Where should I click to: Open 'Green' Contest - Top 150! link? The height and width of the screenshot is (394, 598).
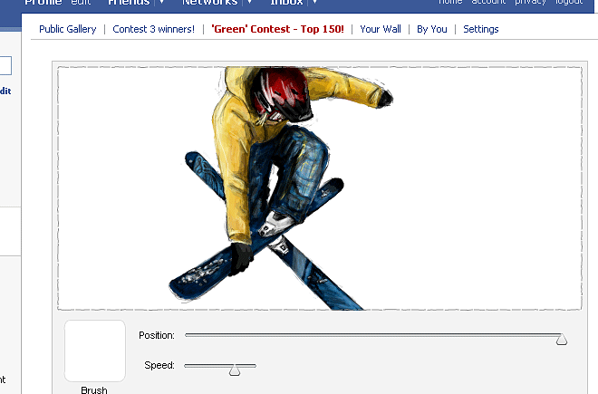point(277,29)
